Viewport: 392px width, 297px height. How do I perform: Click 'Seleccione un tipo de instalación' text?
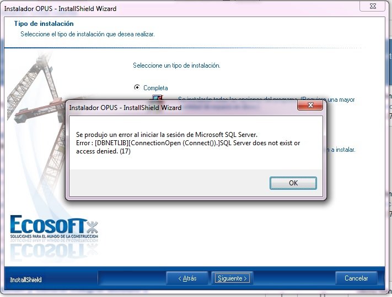click(176, 65)
